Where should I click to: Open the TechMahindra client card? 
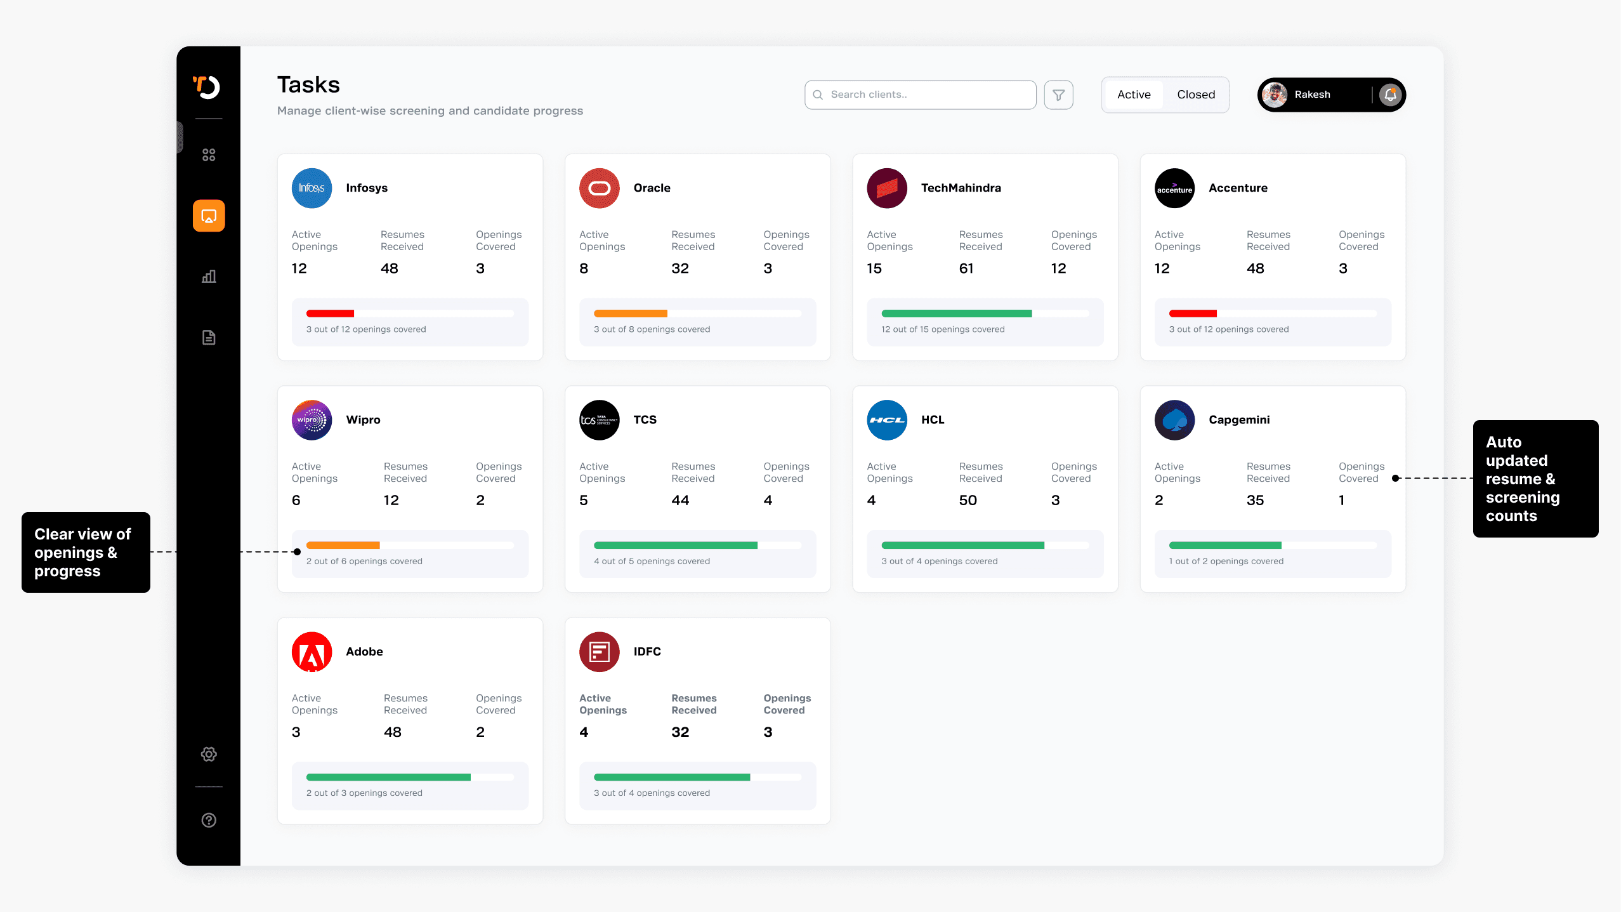(x=985, y=257)
